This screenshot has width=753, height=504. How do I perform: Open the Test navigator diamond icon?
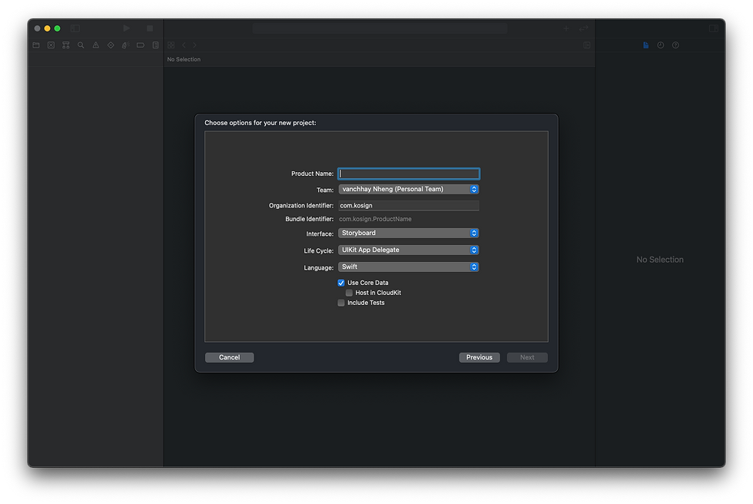(111, 45)
